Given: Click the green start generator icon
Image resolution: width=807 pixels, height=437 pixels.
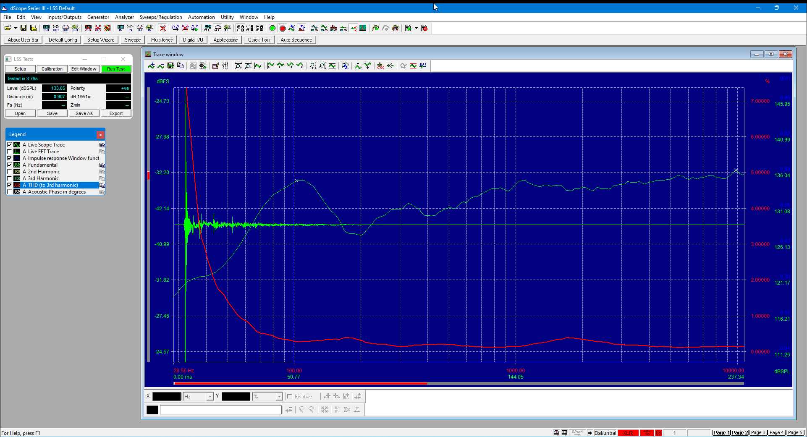Looking at the screenshot, I should click(272, 28).
